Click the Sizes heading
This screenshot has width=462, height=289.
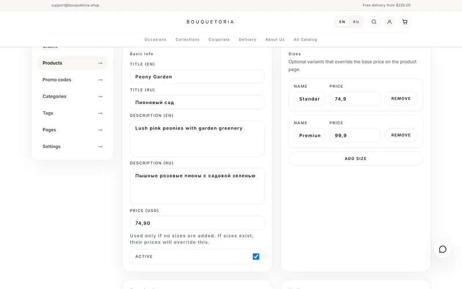pyautogui.click(x=295, y=54)
